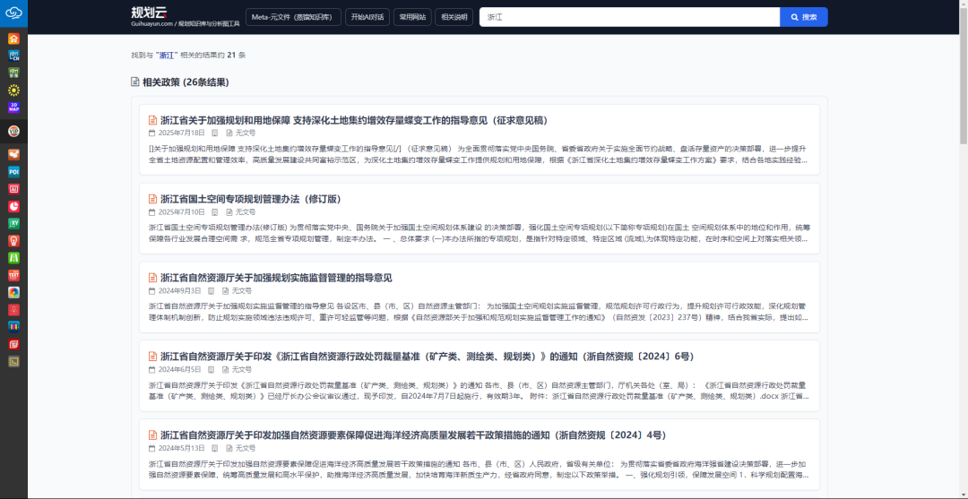Open 常用网站 in the top bar
Screen dimensions: 968x499
[x=412, y=17]
